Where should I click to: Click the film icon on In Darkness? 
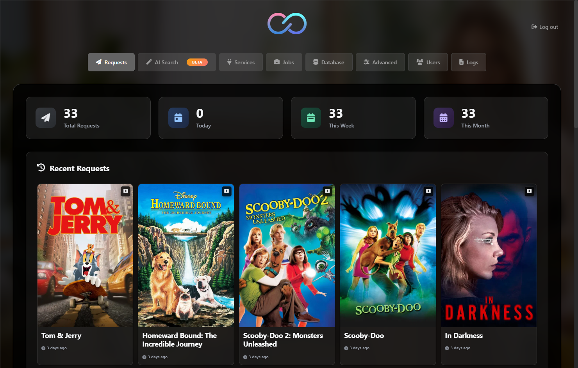529,191
